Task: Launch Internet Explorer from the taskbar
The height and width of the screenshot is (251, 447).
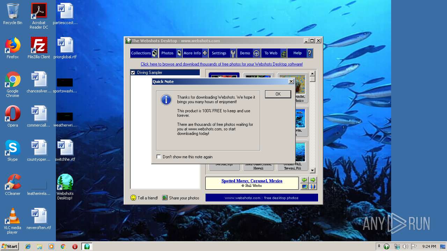Action: point(28,246)
